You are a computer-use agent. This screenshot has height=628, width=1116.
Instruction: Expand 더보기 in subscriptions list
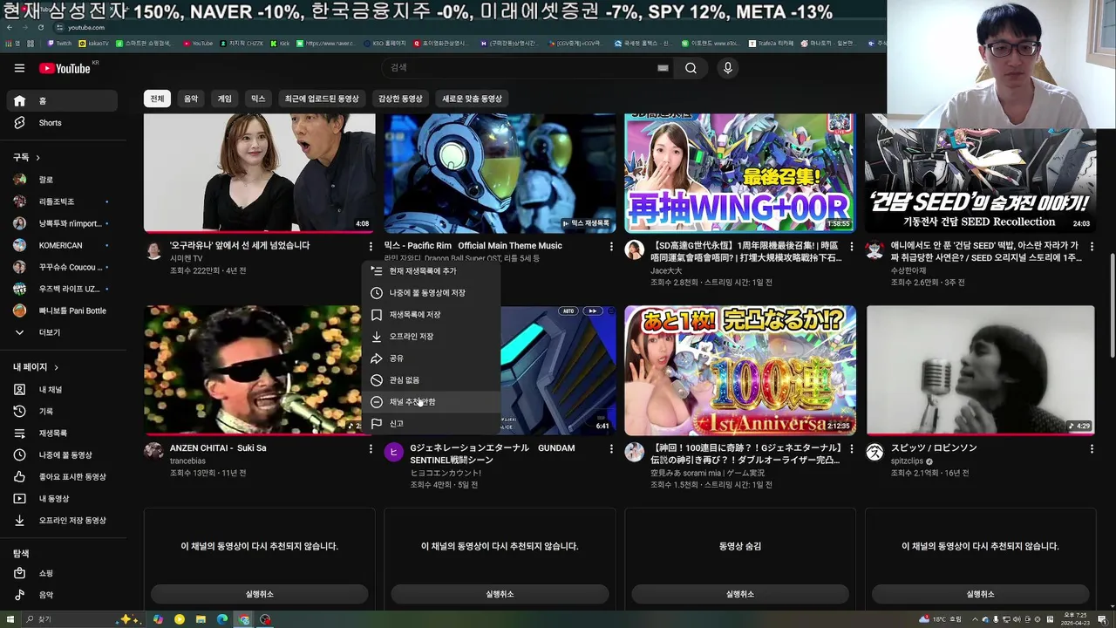point(61,333)
